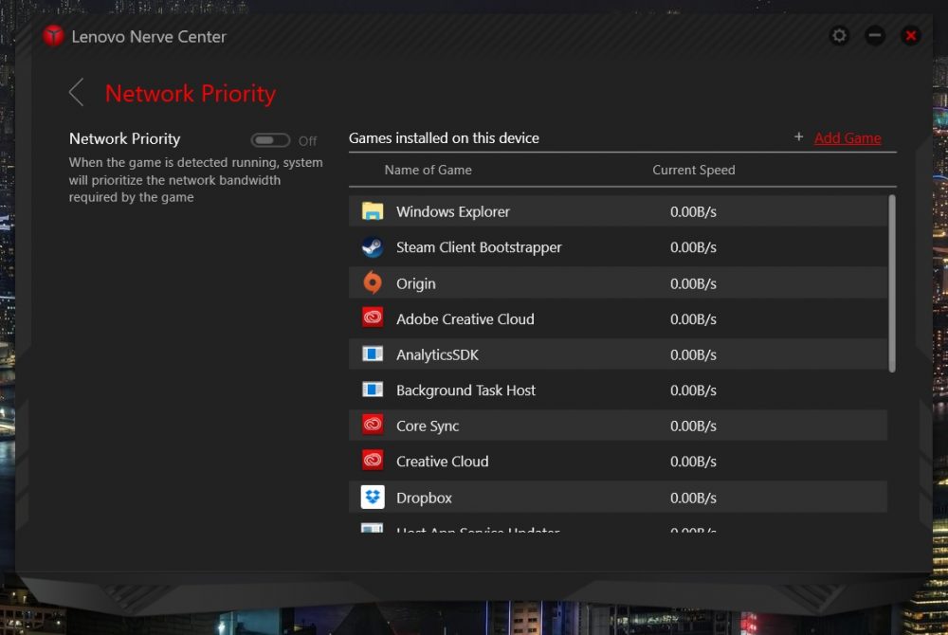Click the plus icon beside Add Game
The image size is (948, 635).
click(x=798, y=137)
